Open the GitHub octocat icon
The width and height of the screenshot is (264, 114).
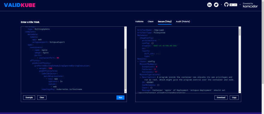point(226,5)
